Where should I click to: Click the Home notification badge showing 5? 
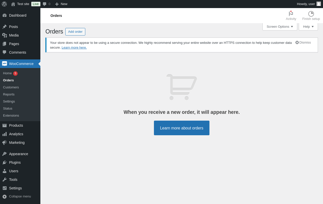15,74
